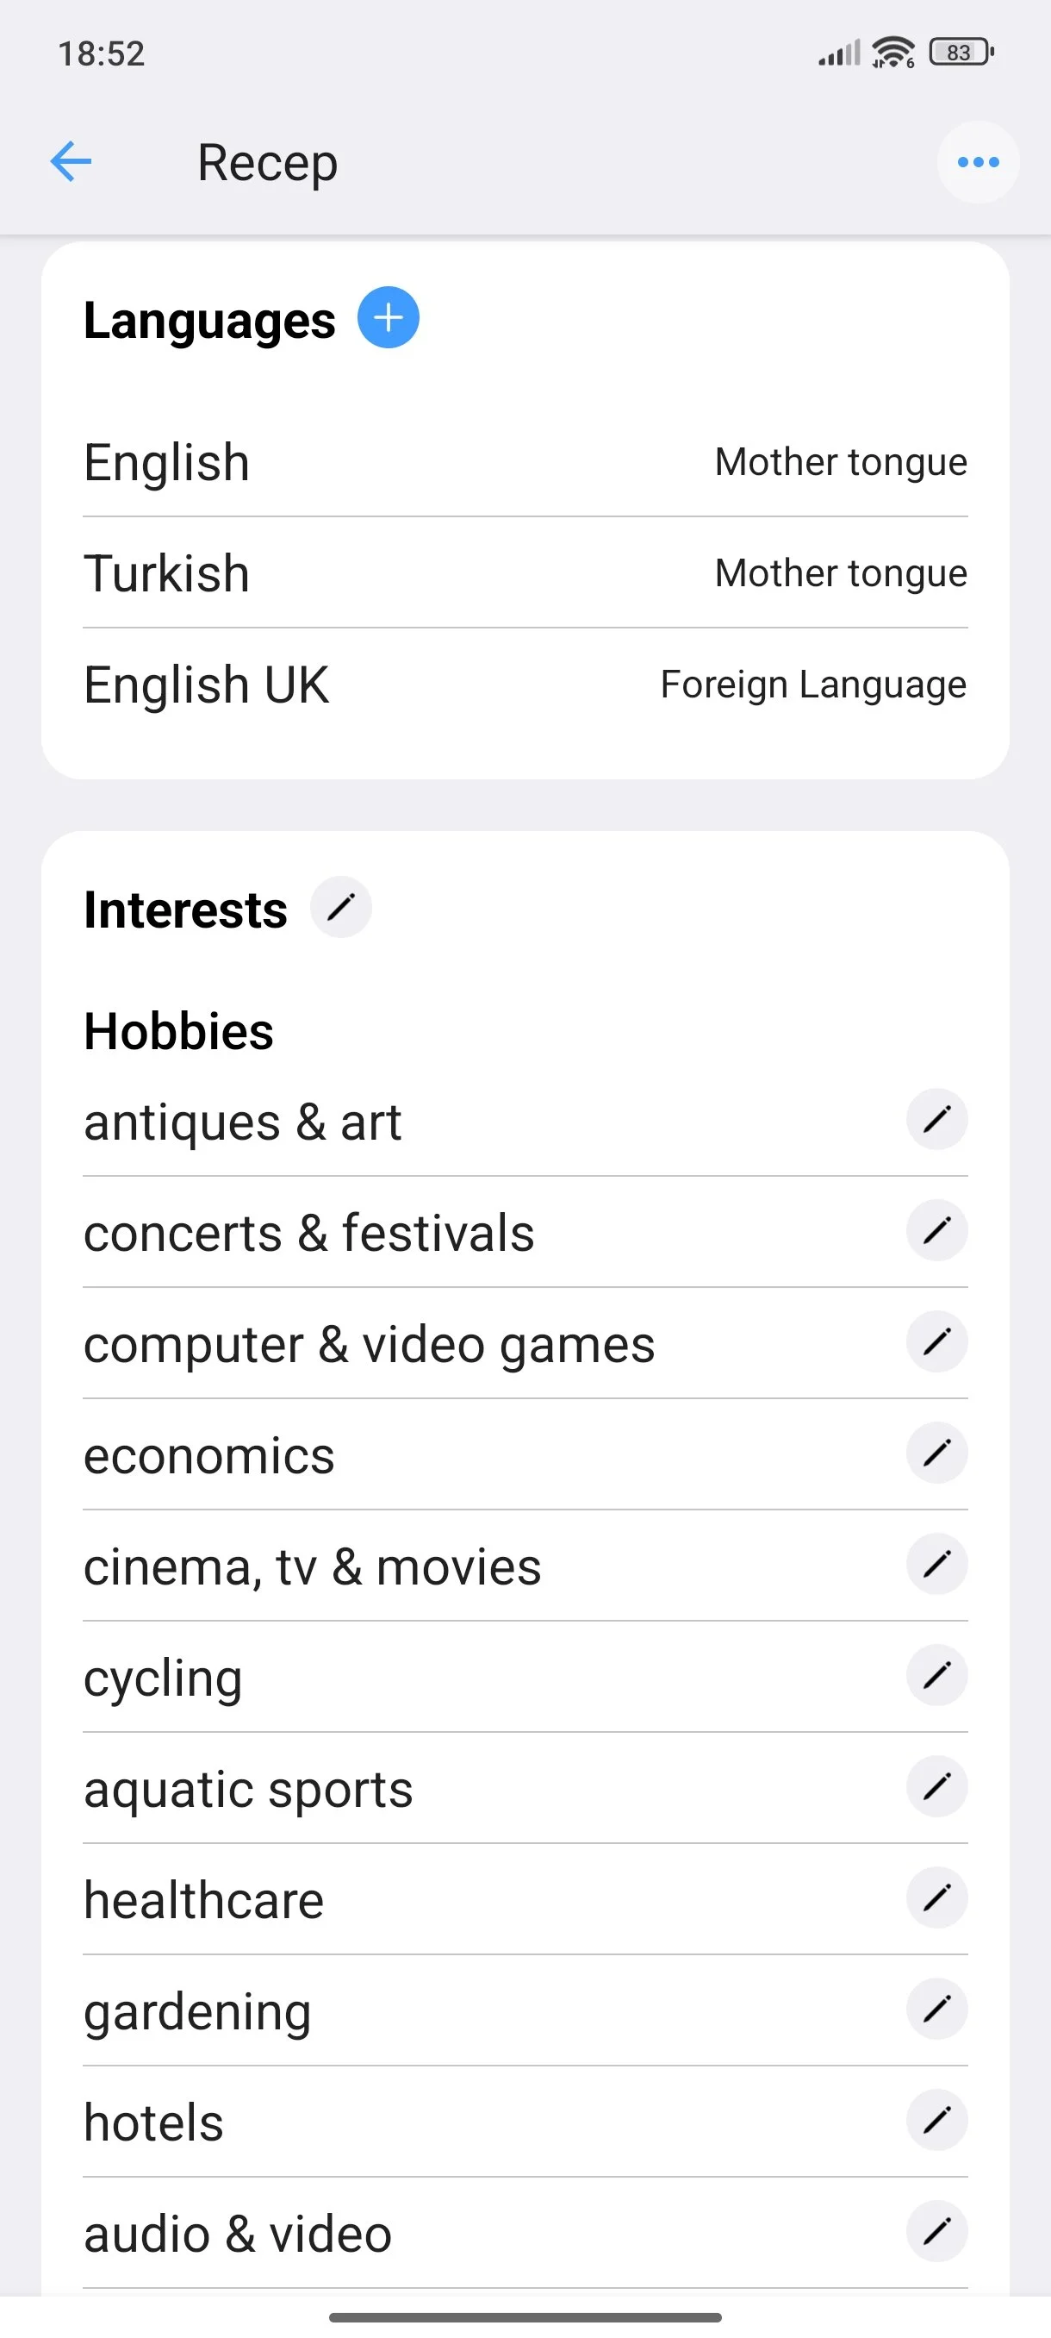Tap Mother tongue label next to Turkish

[841, 573]
